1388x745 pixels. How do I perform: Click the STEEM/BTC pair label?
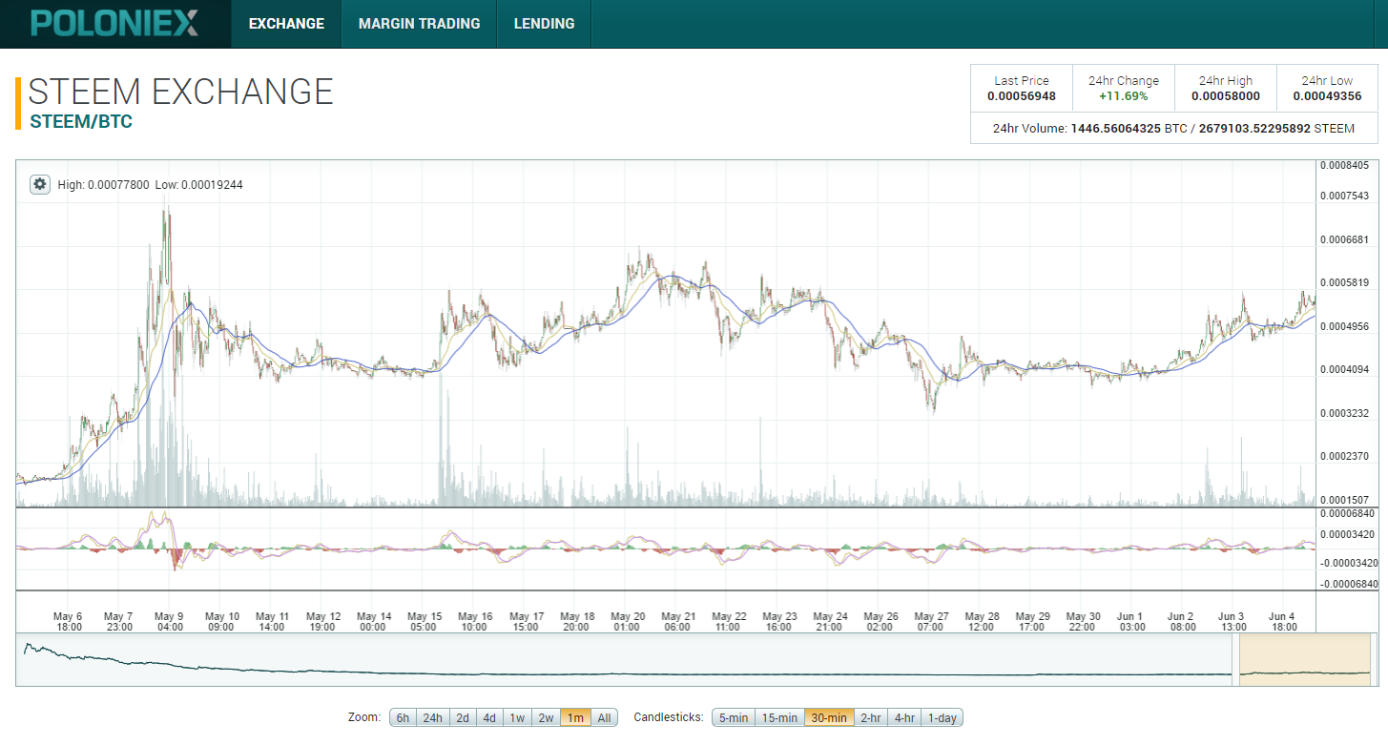(81, 122)
